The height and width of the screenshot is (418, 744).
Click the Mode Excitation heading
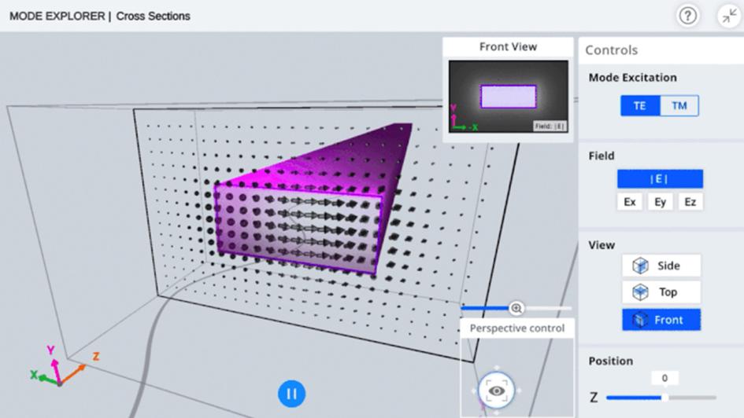click(632, 78)
